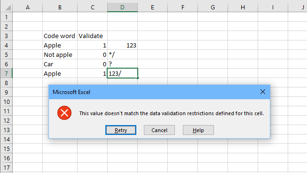Select row 5 header
This screenshot has width=307, height=173.
[x=7, y=55]
